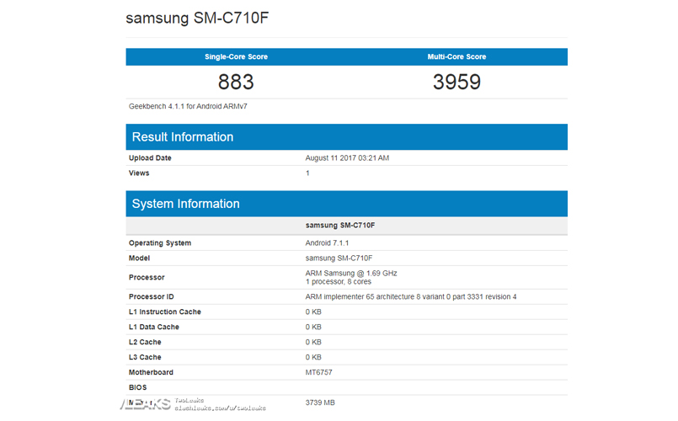Click the L1 Data Cache label

tap(154, 327)
